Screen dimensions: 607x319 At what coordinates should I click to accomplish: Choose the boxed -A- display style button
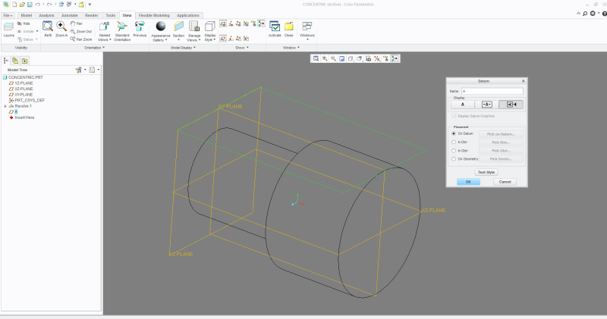click(486, 105)
